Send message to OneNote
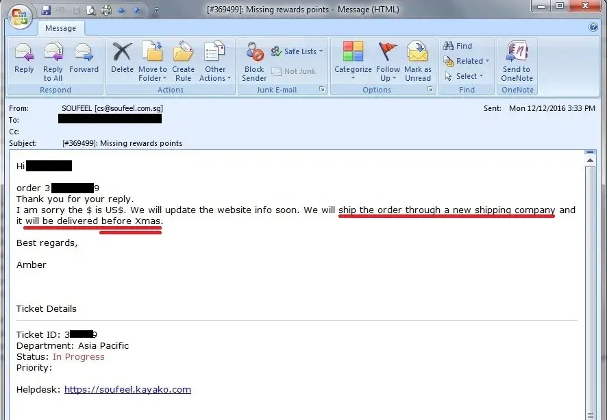This screenshot has height=420, width=607. coord(517,62)
